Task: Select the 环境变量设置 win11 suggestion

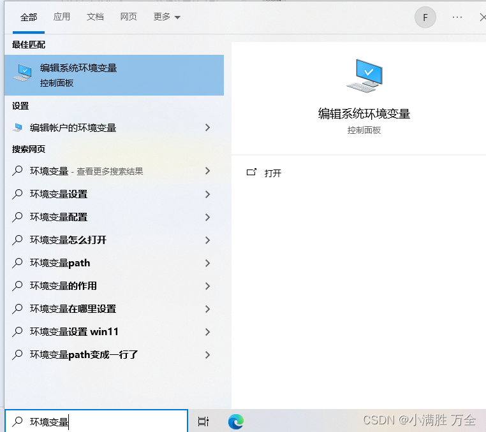Action: [x=114, y=332]
